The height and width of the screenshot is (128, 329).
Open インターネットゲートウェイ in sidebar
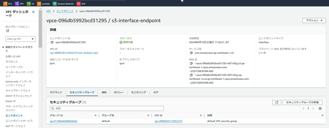[x=19, y=74]
